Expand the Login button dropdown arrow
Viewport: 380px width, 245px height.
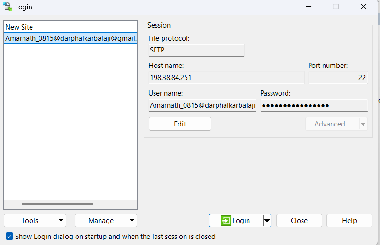pos(267,221)
